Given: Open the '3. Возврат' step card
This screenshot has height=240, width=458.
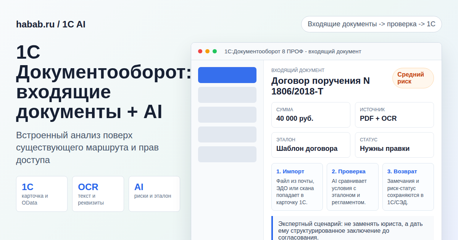Looking at the screenshot, I should tap(408, 187).
